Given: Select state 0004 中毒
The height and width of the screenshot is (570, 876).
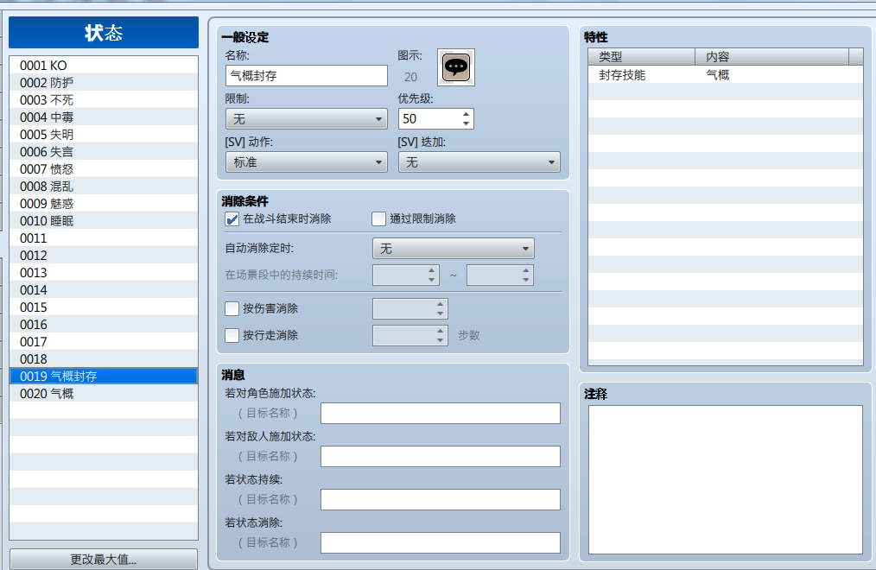Looking at the screenshot, I should point(104,117).
